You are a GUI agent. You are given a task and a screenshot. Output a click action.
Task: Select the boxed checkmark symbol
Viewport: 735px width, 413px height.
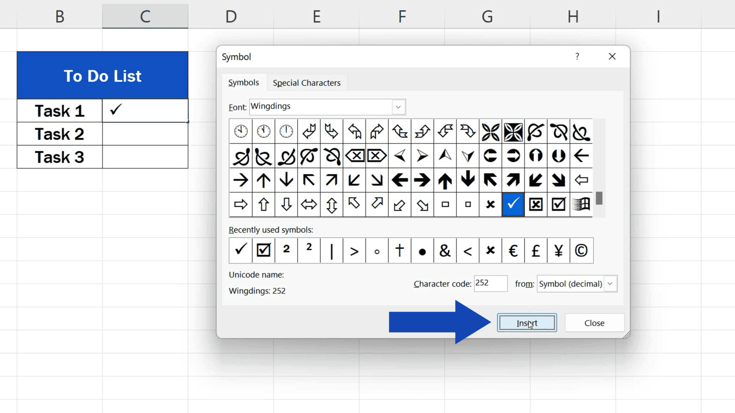pos(558,204)
